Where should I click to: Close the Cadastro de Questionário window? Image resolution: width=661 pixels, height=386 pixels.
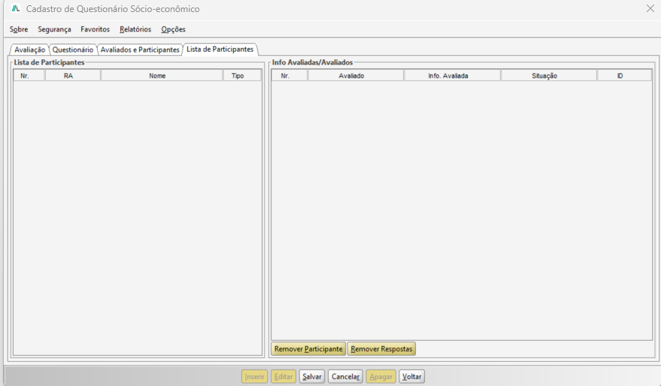point(650,8)
